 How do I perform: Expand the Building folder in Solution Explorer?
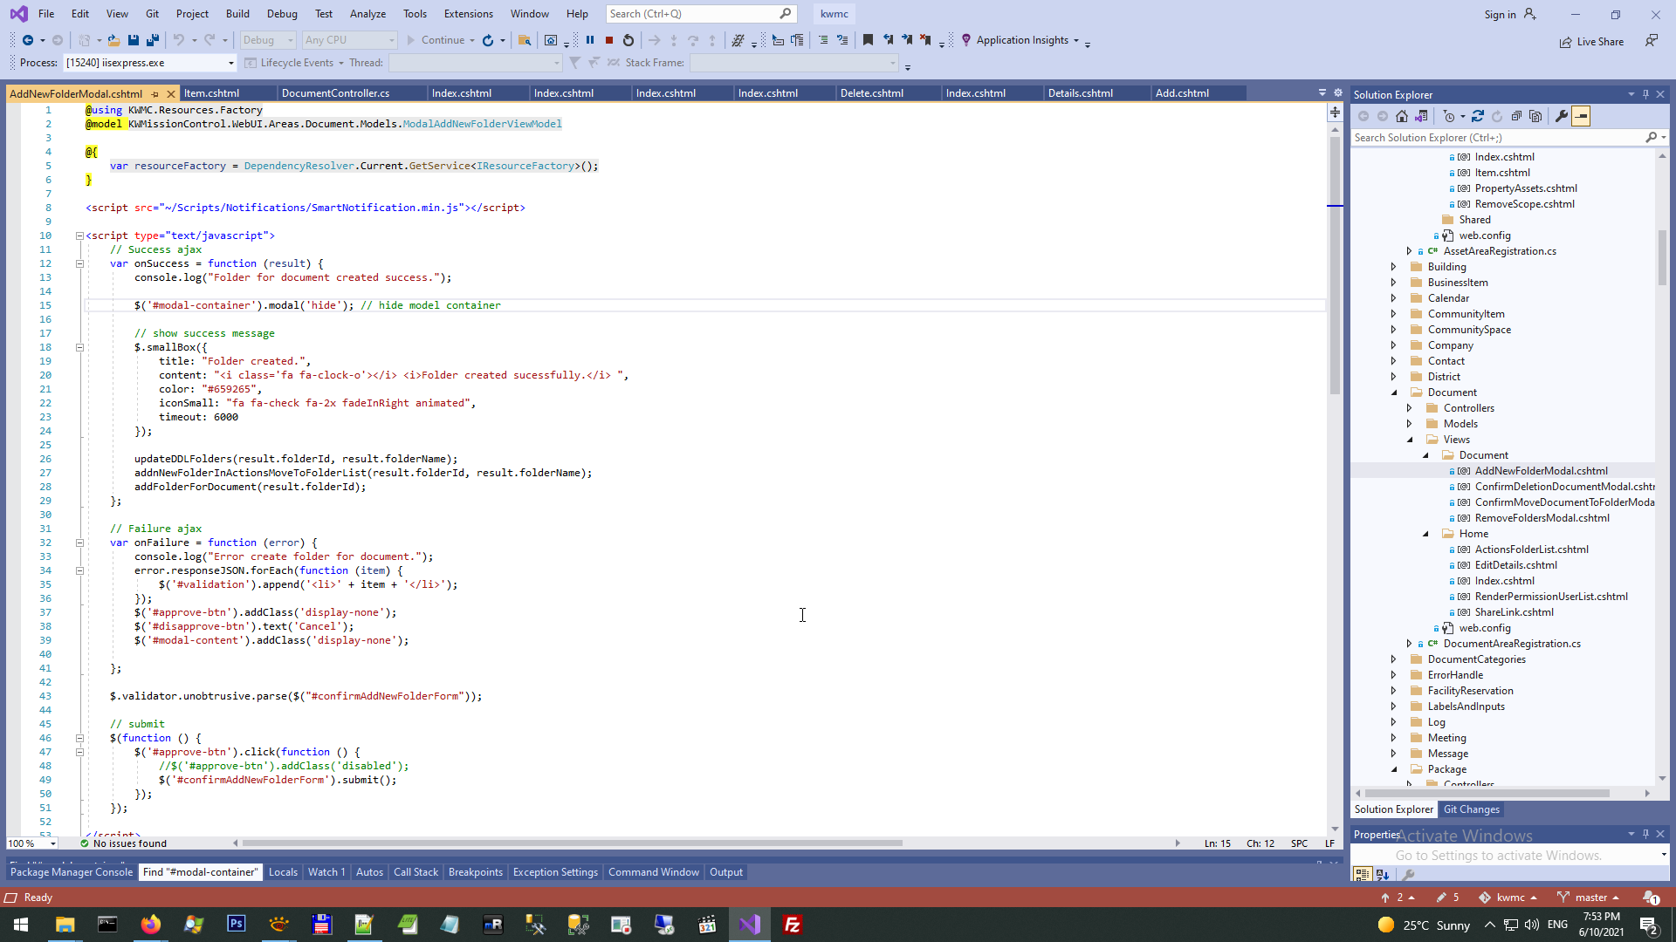[1394, 267]
